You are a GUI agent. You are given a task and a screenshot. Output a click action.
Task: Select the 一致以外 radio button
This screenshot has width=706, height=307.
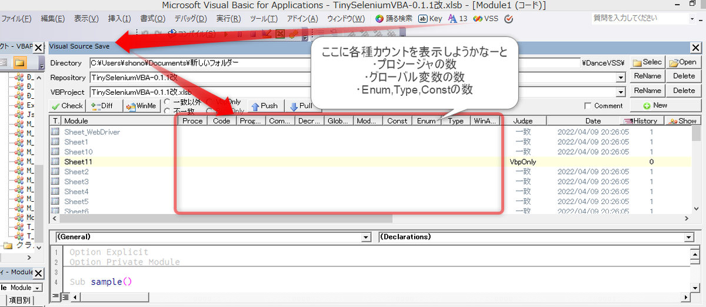coord(166,102)
